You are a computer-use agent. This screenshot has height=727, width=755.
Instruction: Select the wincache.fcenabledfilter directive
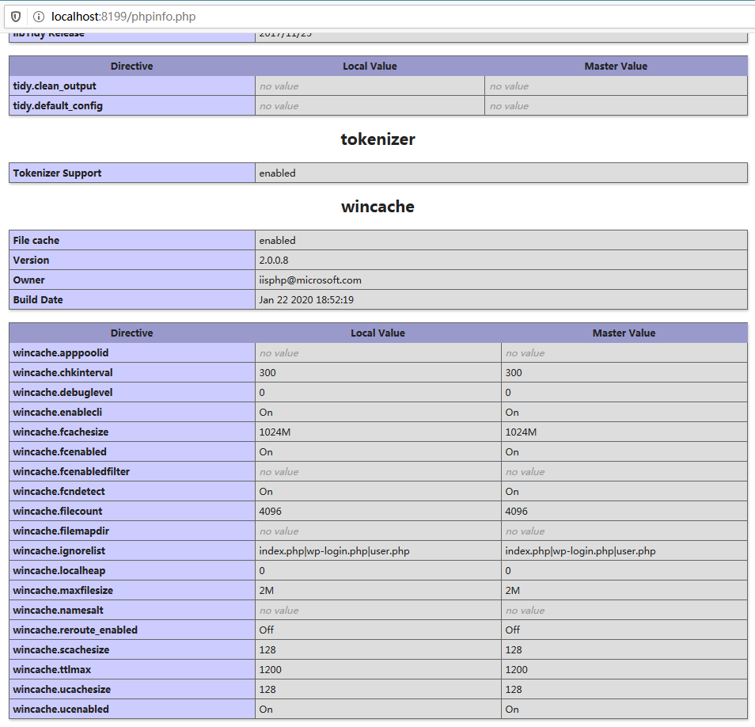pyautogui.click(x=132, y=472)
